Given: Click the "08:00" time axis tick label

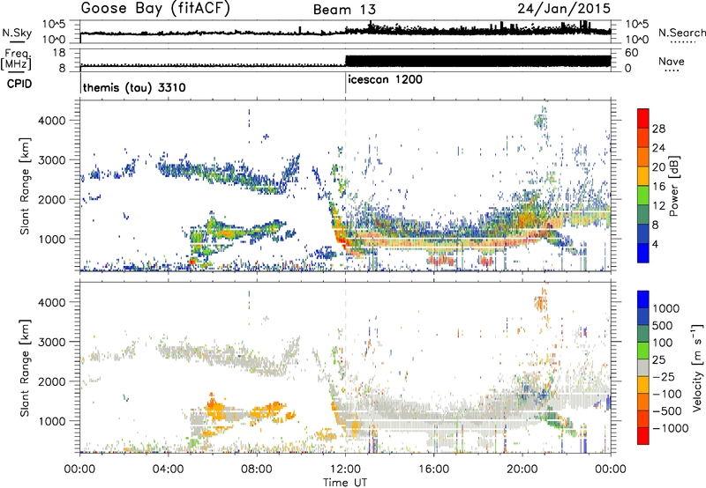Looking at the screenshot, I should click(257, 470).
